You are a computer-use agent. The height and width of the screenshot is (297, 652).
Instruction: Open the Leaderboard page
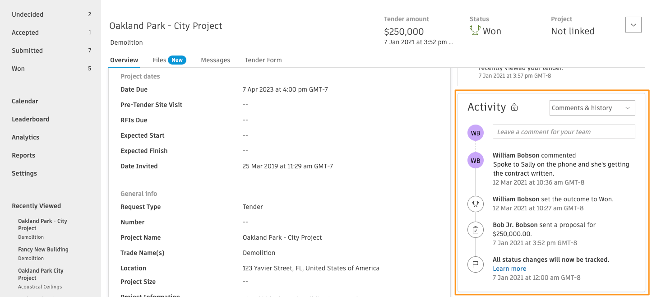[x=30, y=119]
